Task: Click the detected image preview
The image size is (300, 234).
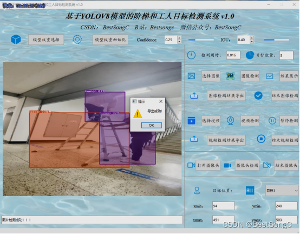Action: [x=92, y=129]
